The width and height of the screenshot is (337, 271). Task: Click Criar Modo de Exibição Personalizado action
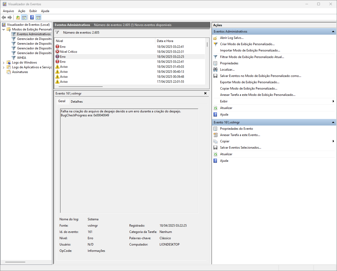(x=247, y=44)
